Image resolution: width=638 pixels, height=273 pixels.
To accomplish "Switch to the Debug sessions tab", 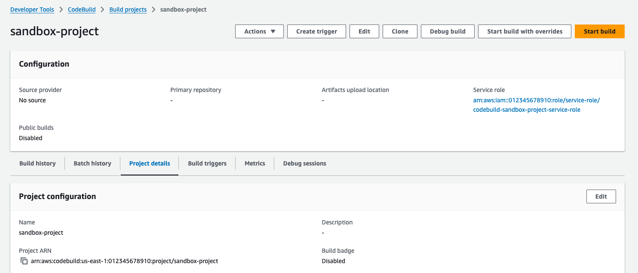I will tap(304, 163).
